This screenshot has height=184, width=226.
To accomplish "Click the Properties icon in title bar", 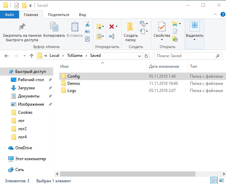I will click(17, 5).
